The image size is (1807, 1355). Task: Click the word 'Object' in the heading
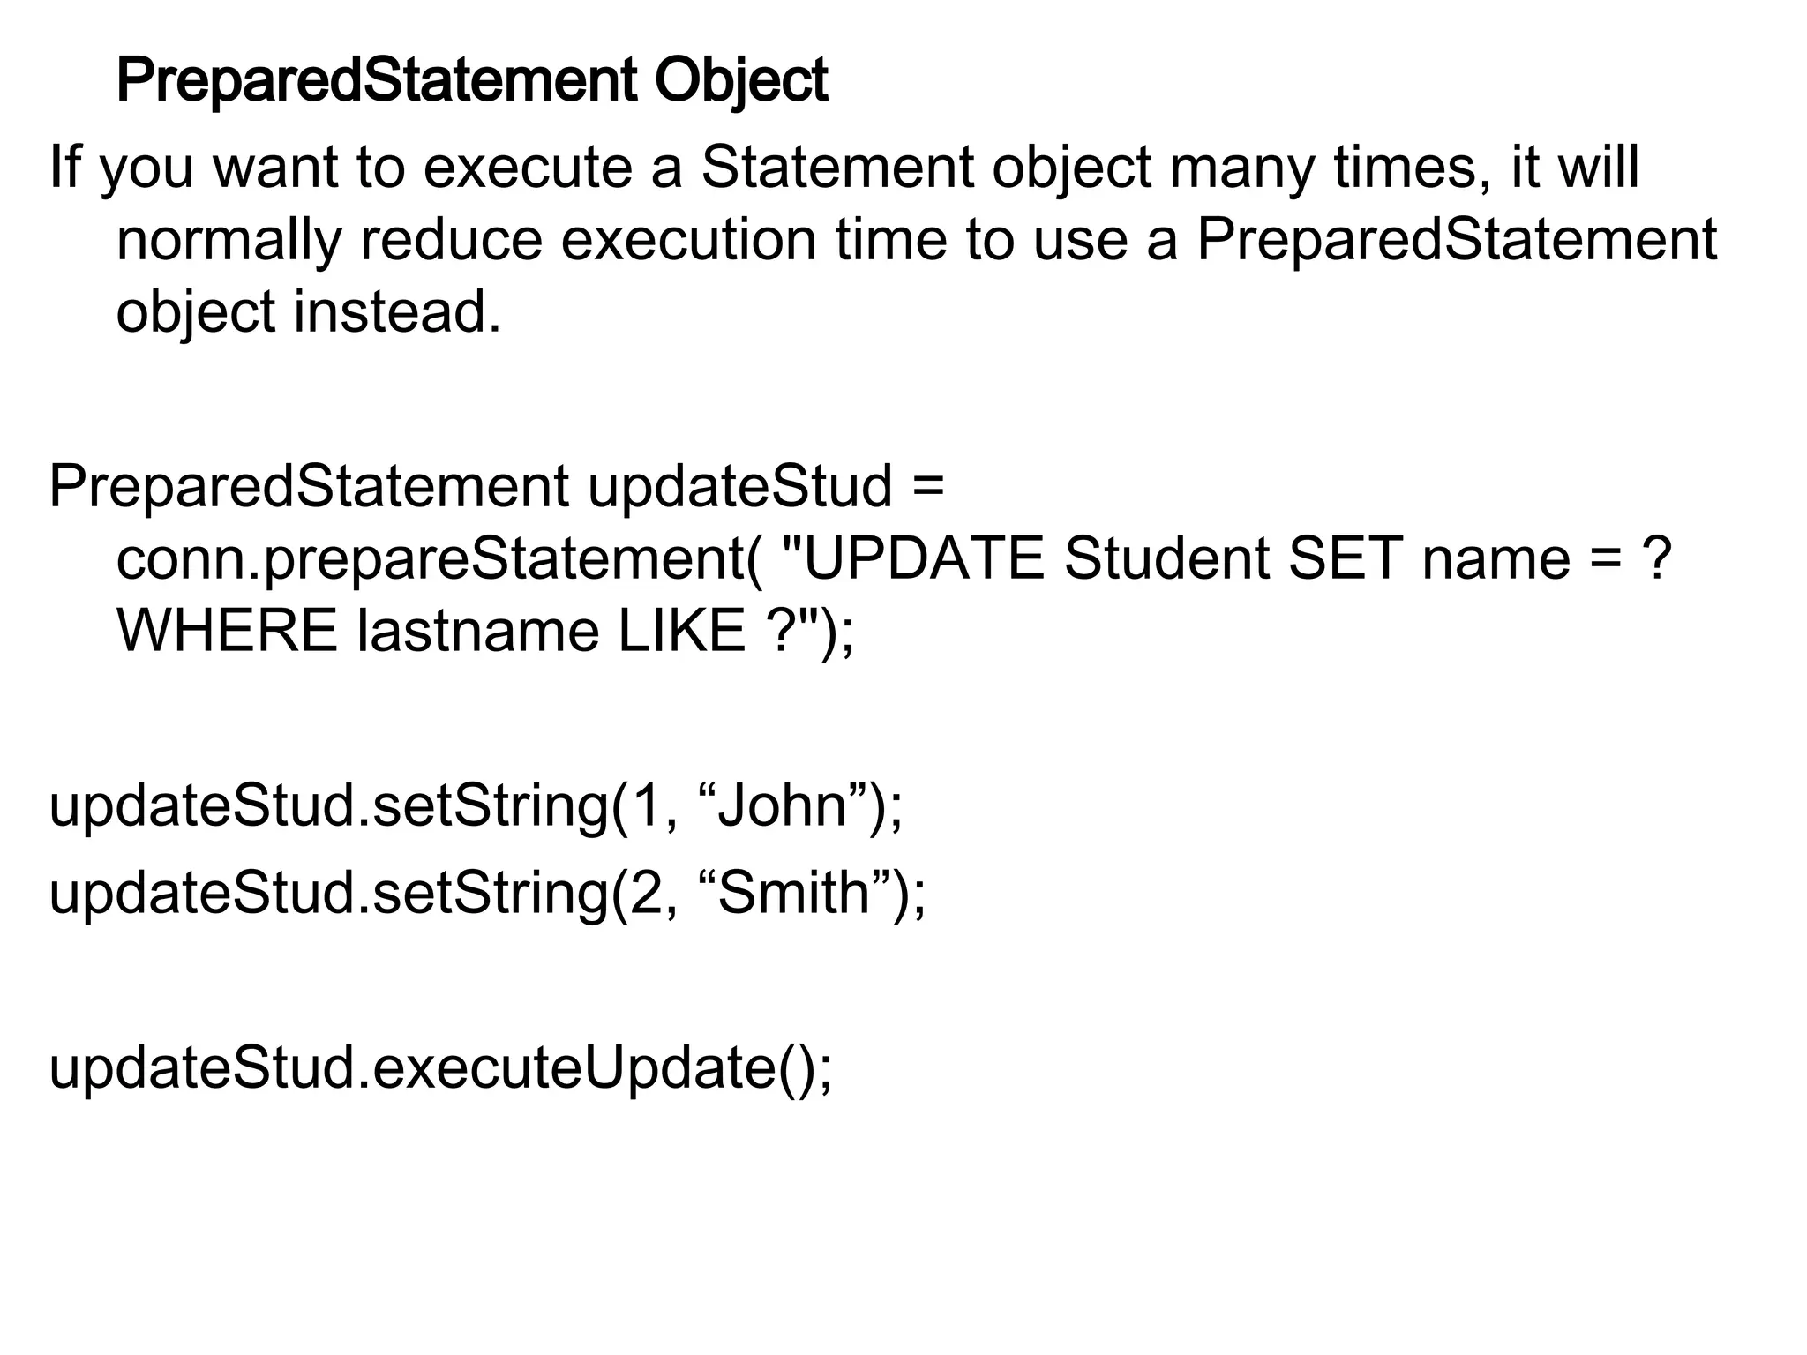pos(741,81)
